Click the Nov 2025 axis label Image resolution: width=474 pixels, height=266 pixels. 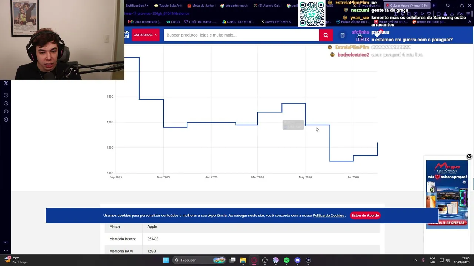(163, 177)
